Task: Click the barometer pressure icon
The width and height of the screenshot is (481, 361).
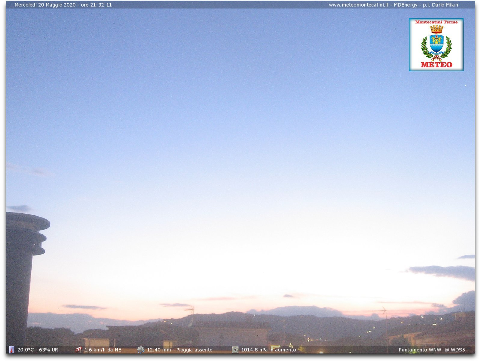Action: (x=235, y=350)
